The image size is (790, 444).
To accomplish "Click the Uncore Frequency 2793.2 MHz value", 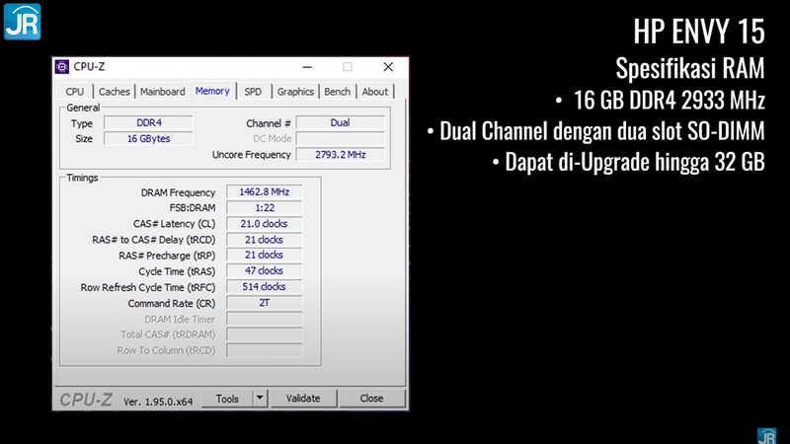I will click(340, 155).
